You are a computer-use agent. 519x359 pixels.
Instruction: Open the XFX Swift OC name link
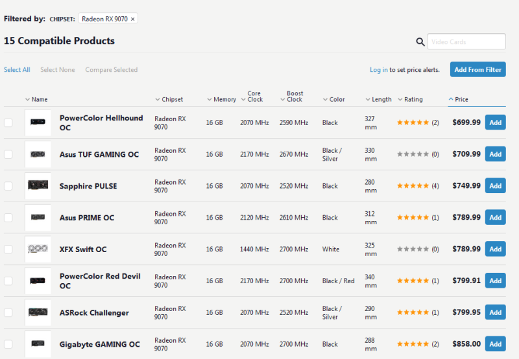pos(83,249)
